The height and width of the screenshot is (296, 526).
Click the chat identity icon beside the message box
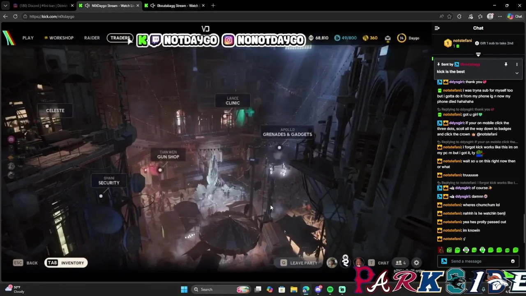pos(444,261)
